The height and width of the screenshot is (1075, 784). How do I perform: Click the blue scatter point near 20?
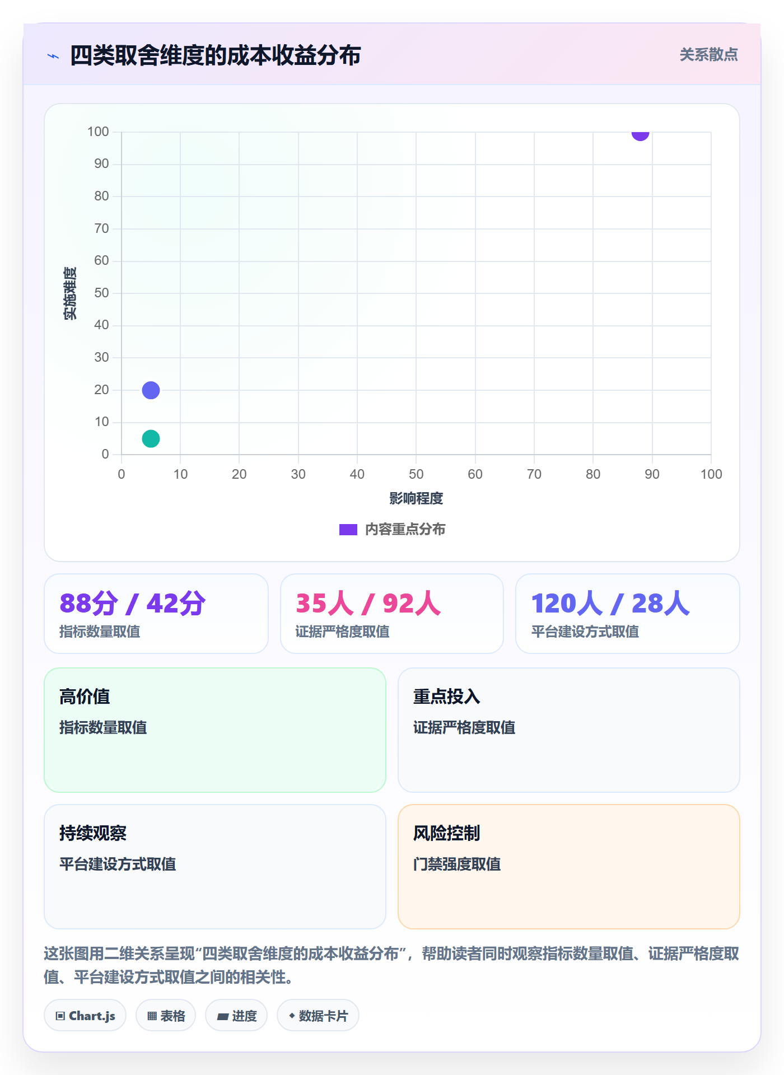(151, 390)
